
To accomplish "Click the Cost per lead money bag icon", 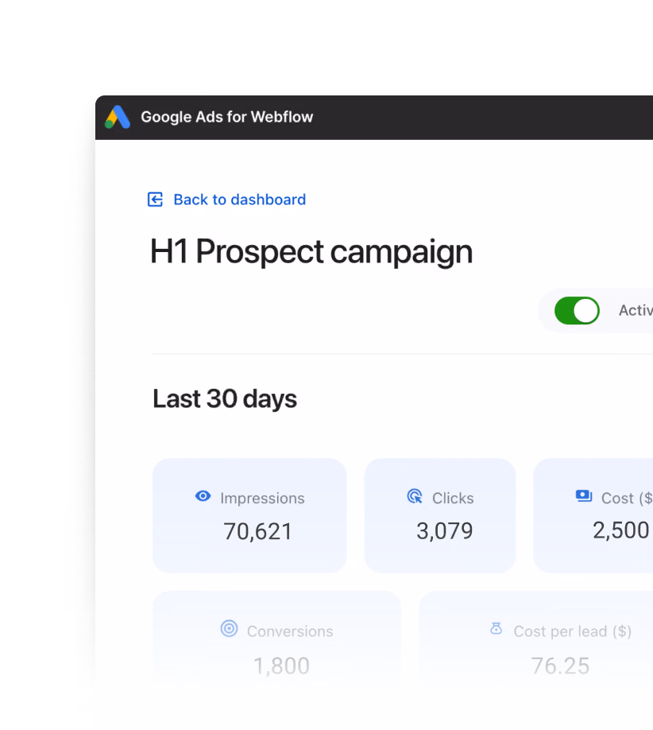I will pos(497,628).
